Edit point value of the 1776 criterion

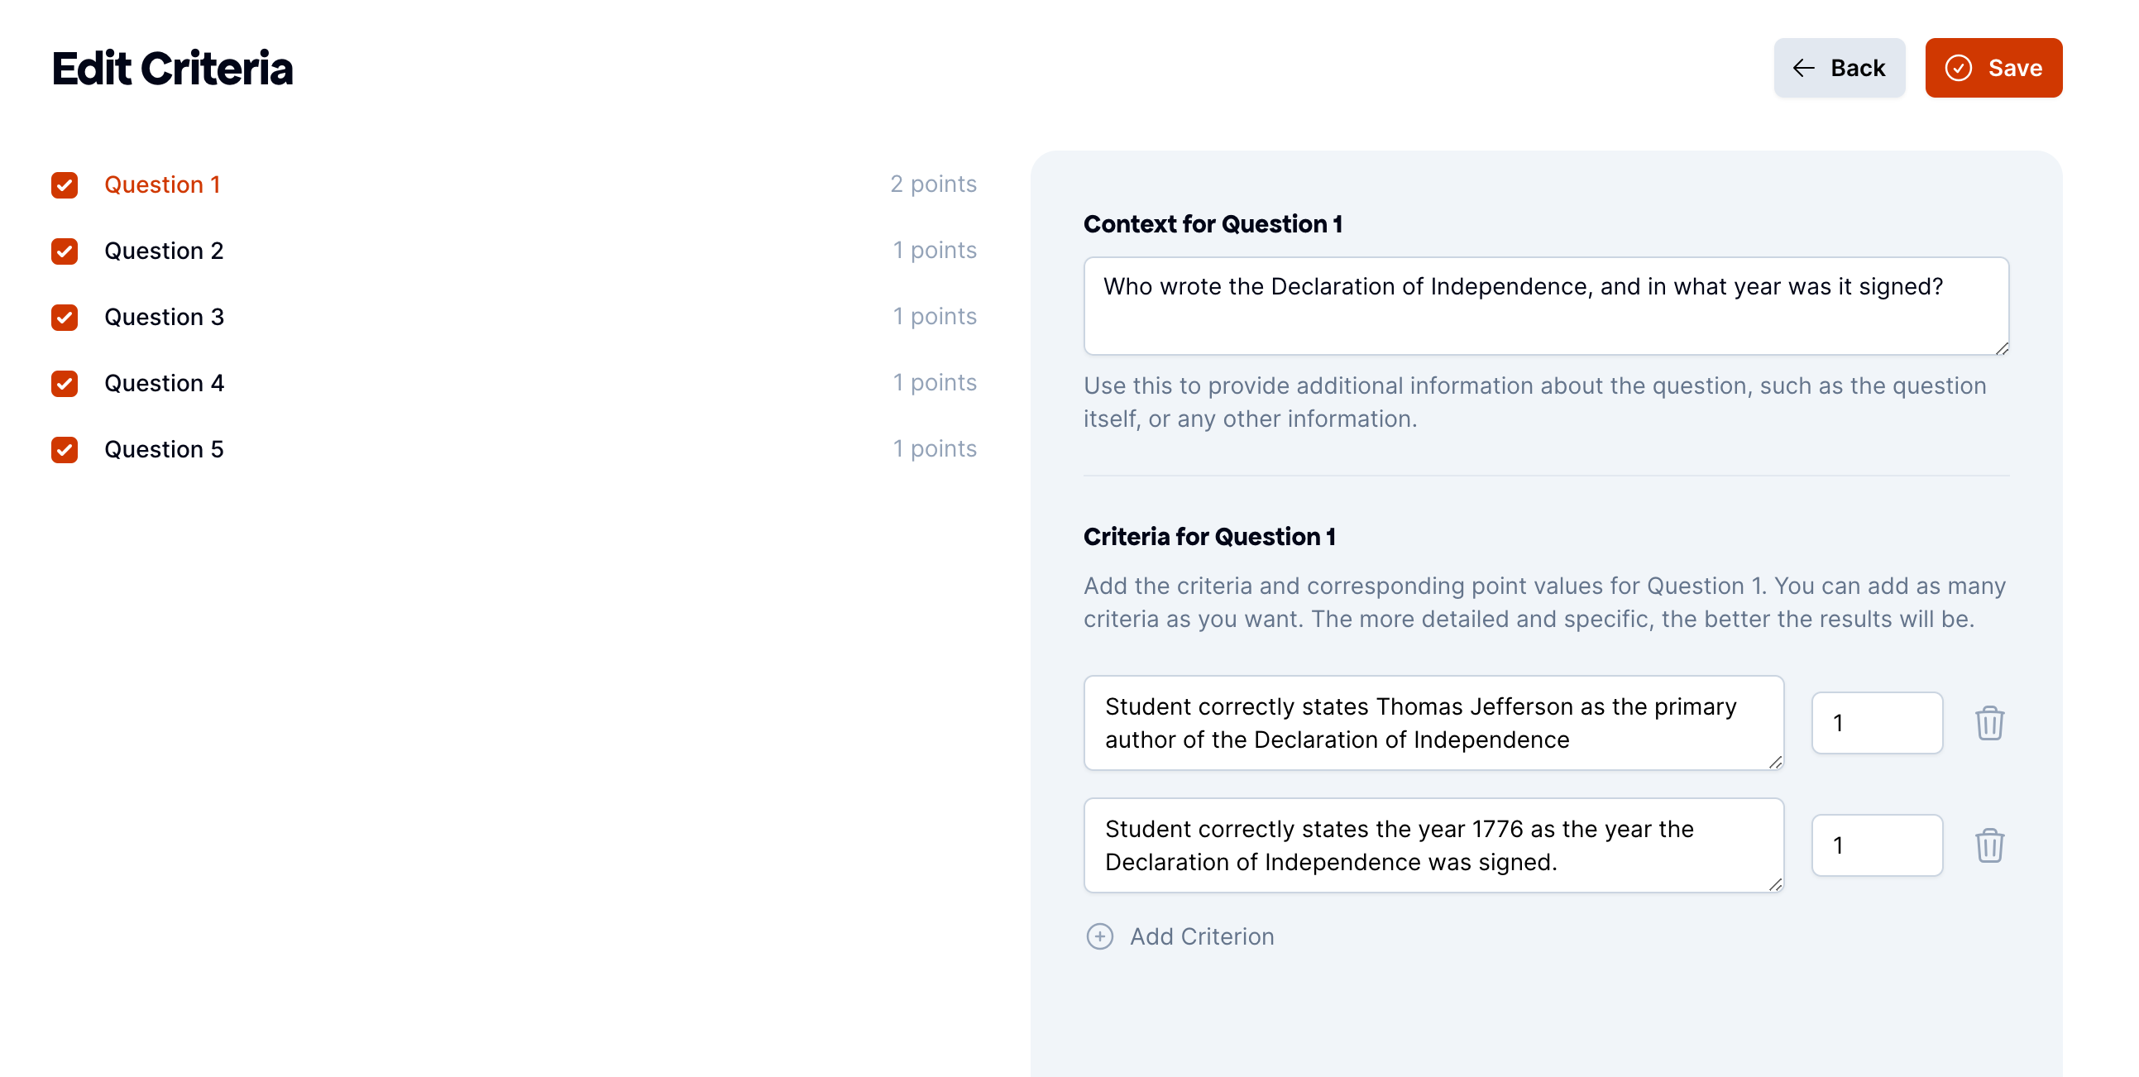pyautogui.click(x=1876, y=845)
